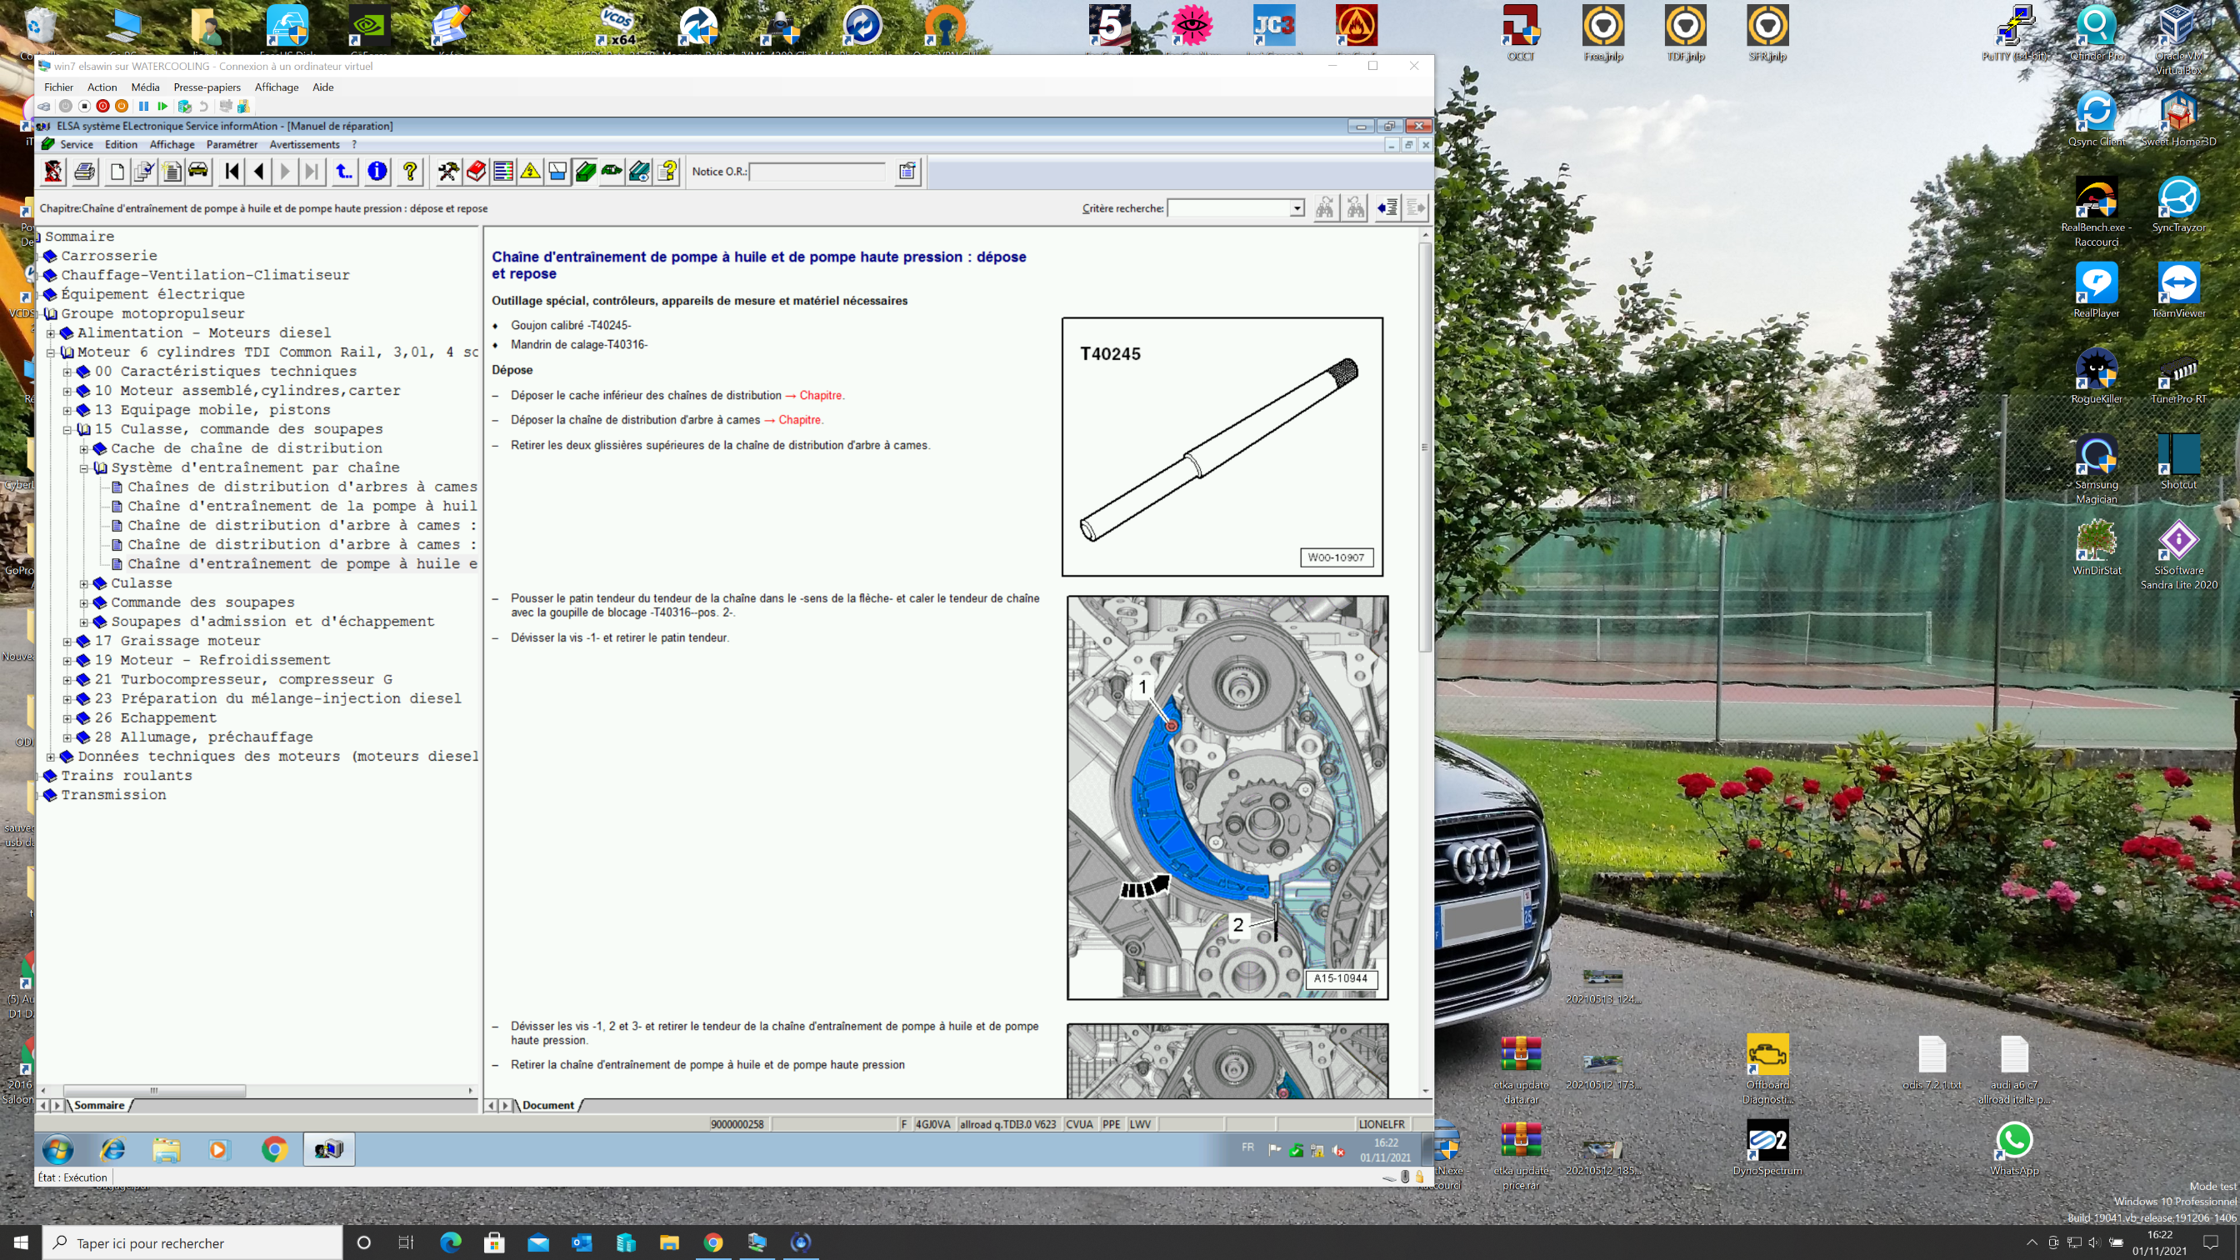Screen dimensions: 2240x1260
Task: Open vehicle identification via car icon
Action: [x=198, y=172]
